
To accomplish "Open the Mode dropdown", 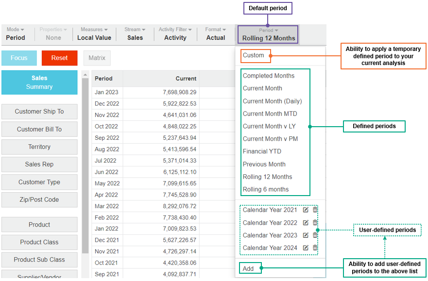I will [x=16, y=34].
